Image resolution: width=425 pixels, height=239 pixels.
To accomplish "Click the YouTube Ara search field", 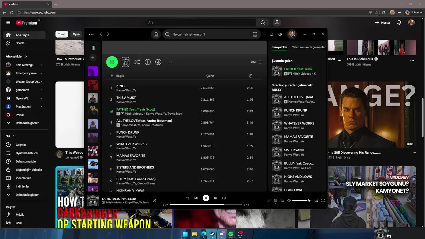I will click(x=201, y=22).
